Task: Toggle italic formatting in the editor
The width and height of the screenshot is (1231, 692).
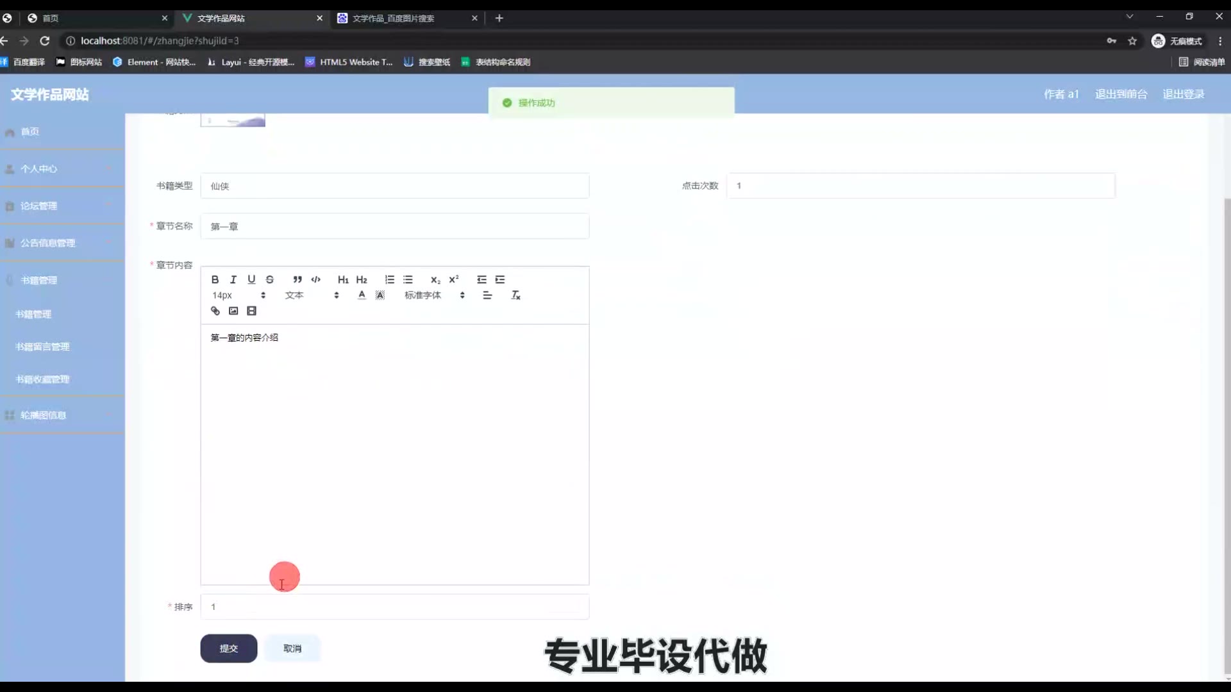Action: 233,279
